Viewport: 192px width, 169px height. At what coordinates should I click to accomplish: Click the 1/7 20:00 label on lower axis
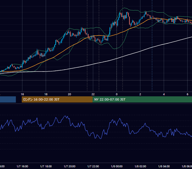69,166
